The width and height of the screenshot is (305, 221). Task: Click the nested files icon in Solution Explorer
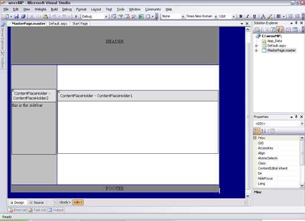click(x=280, y=30)
